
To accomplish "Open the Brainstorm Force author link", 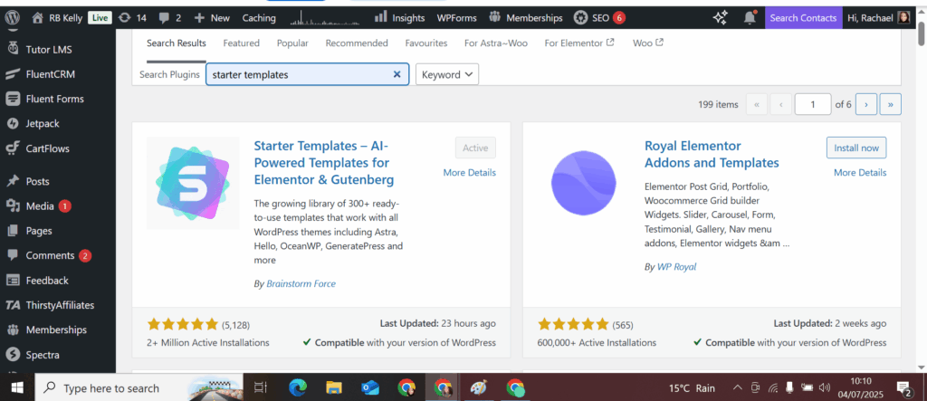I will click(x=301, y=284).
